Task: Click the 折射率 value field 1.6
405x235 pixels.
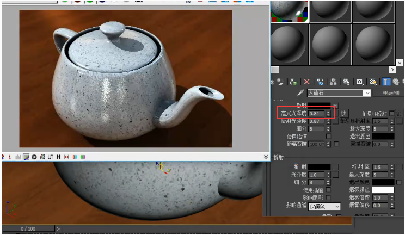Action: click(380, 167)
